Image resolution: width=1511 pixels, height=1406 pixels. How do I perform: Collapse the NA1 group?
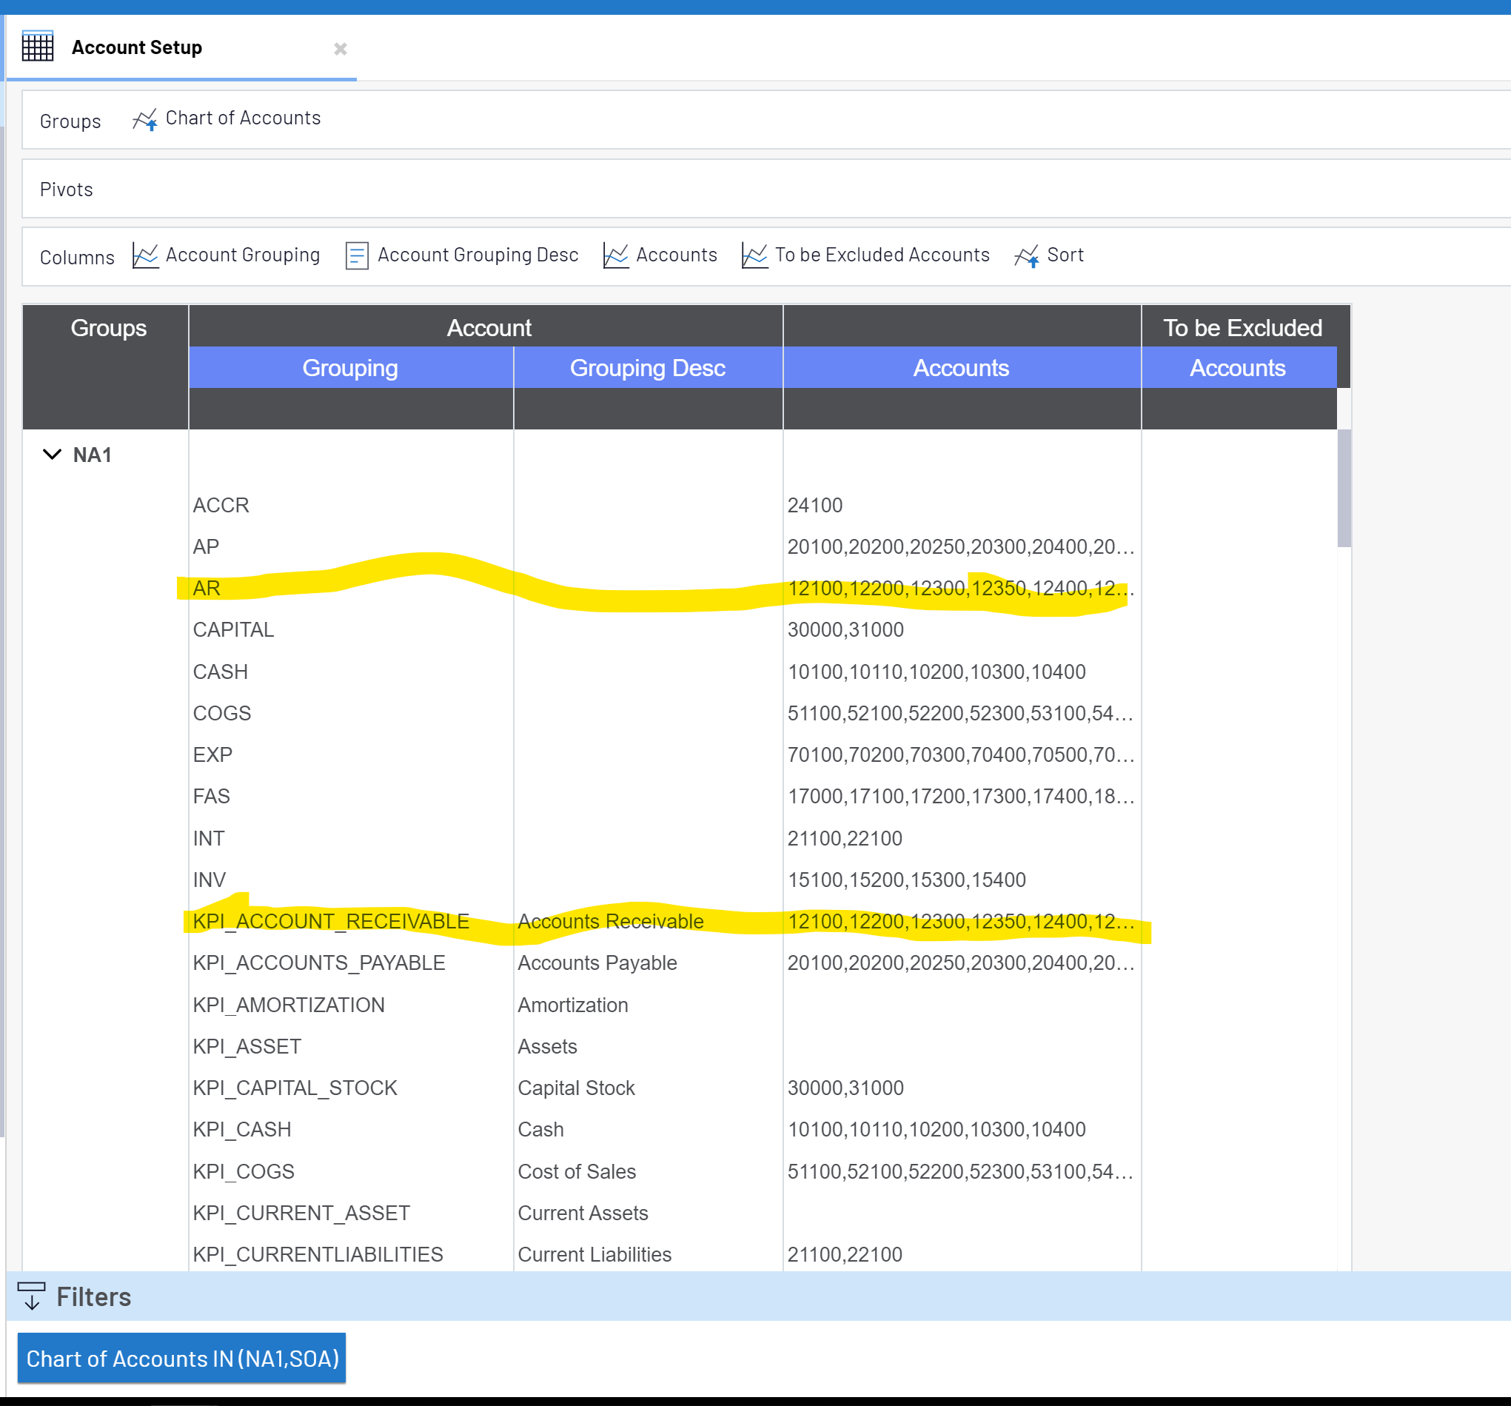click(x=52, y=454)
